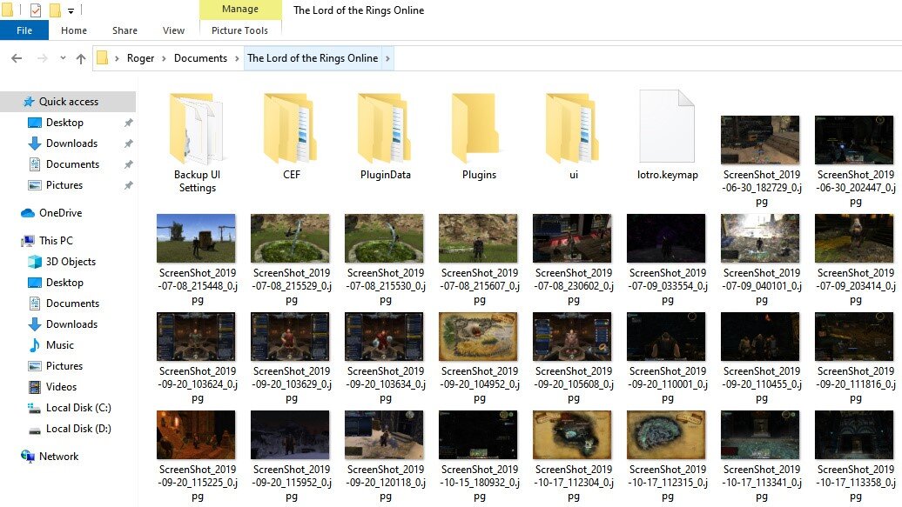
Task: Click the Network icon in sidebar
Action: pyautogui.click(x=28, y=457)
